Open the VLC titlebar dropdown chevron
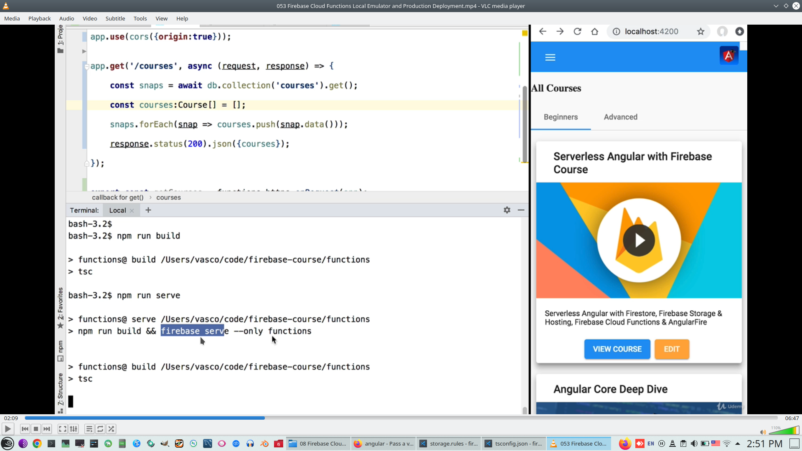The height and width of the screenshot is (451, 802). [776, 6]
